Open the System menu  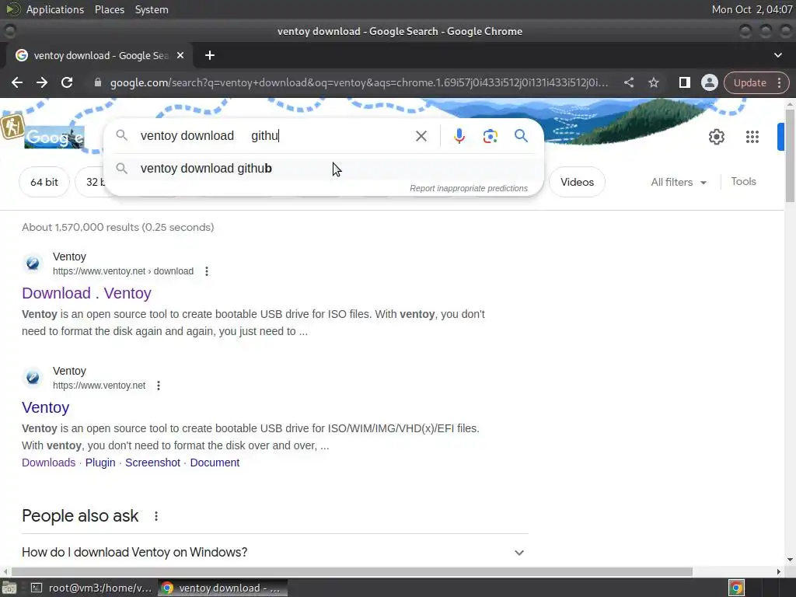[152, 9]
